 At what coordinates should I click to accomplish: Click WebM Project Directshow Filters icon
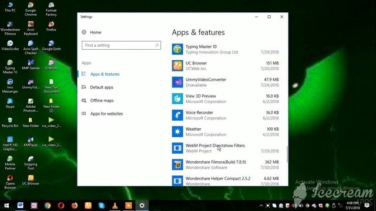click(x=177, y=148)
